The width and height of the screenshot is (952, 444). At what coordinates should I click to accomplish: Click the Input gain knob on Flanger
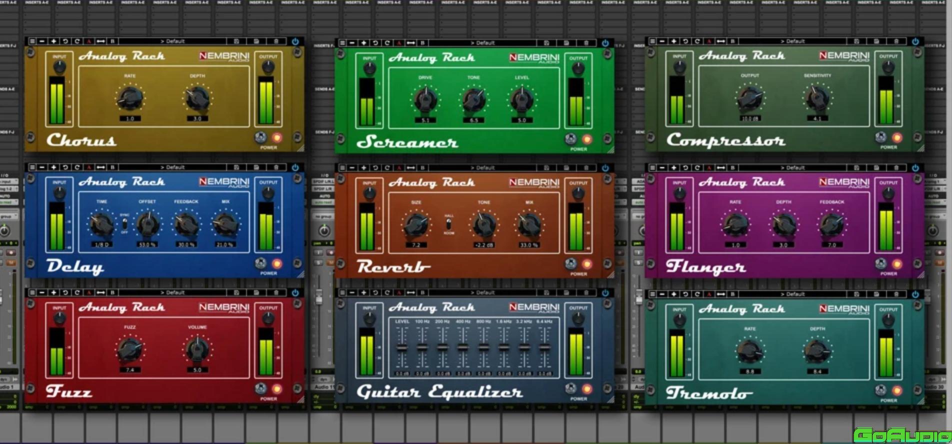pyautogui.click(x=679, y=194)
